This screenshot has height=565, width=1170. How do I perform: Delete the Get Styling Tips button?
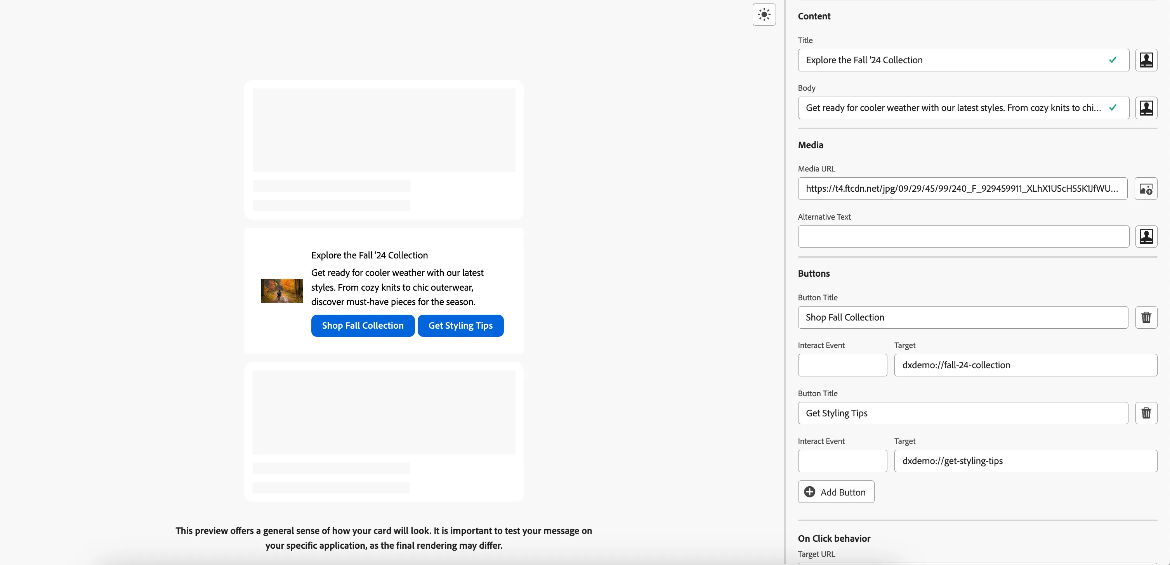[1146, 413]
